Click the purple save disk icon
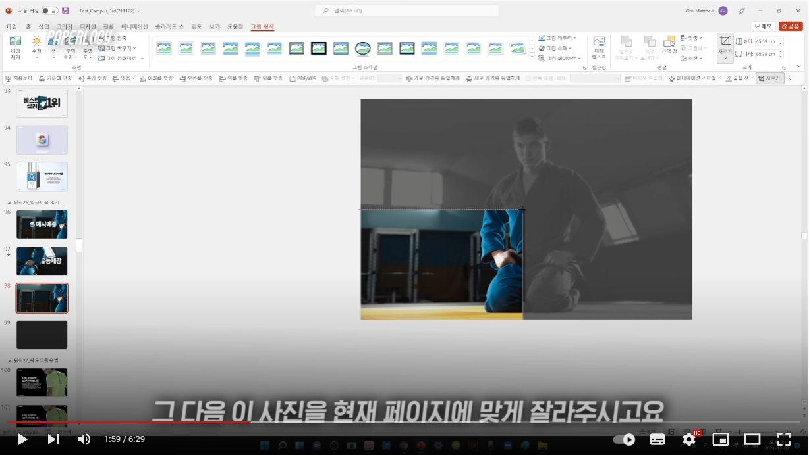The image size is (809, 455). click(65, 11)
